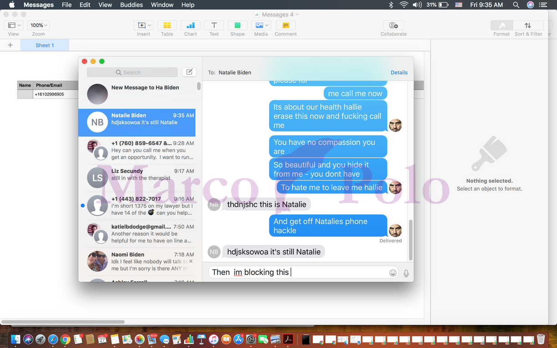
Task: Open Sort & Filter panel in Numbers
Action: (x=528, y=25)
